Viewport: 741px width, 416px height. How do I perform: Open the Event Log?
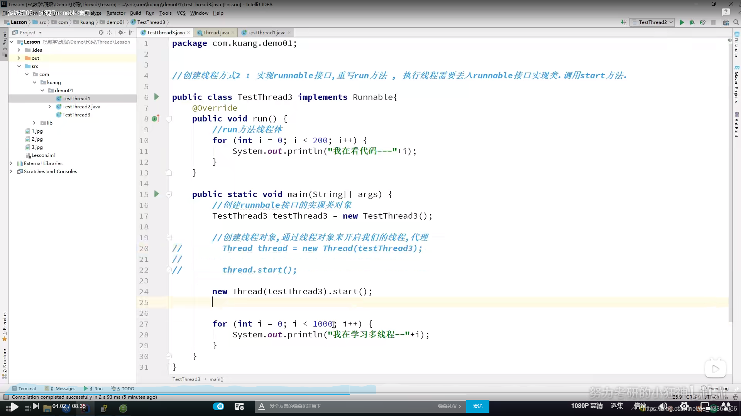(x=715, y=389)
